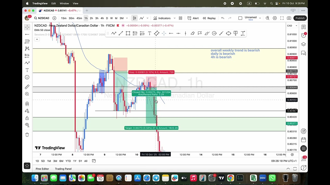The height and width of the screenshot is (185, 330).
Task: Create an Alert
Action: 193,18
